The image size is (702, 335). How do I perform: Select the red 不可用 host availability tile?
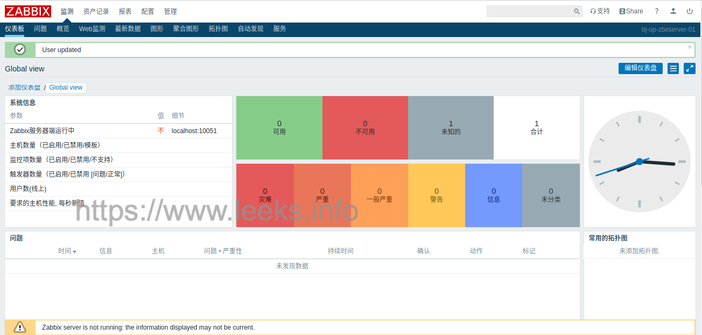pyautogui.click(x=365, y=128)
